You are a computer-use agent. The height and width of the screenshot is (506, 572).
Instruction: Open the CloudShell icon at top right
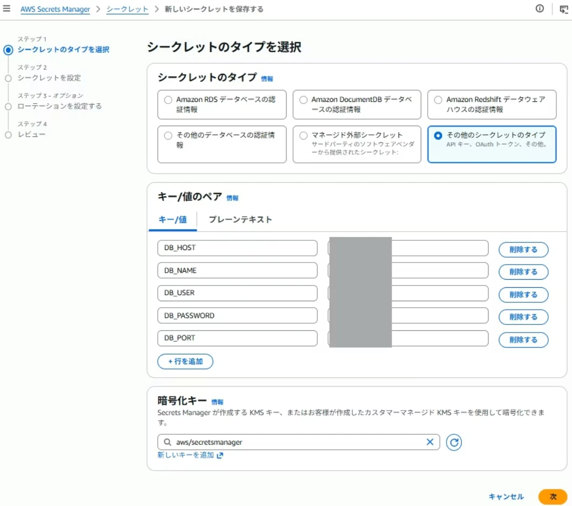click(563, 9)
